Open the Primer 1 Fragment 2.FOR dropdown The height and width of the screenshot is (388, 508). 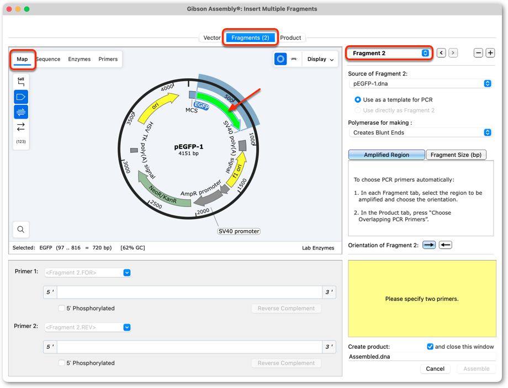(87, 273)
